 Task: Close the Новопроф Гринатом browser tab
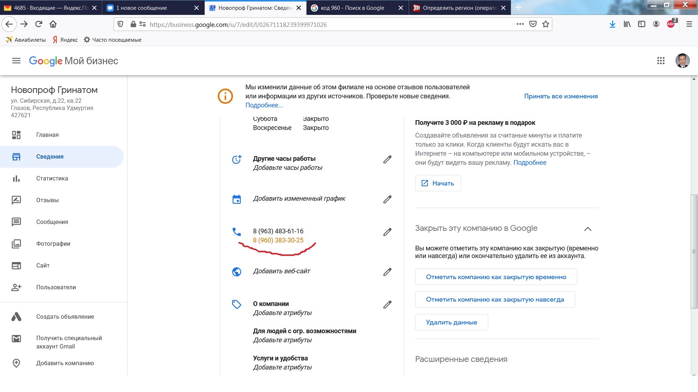click(298, 8)
